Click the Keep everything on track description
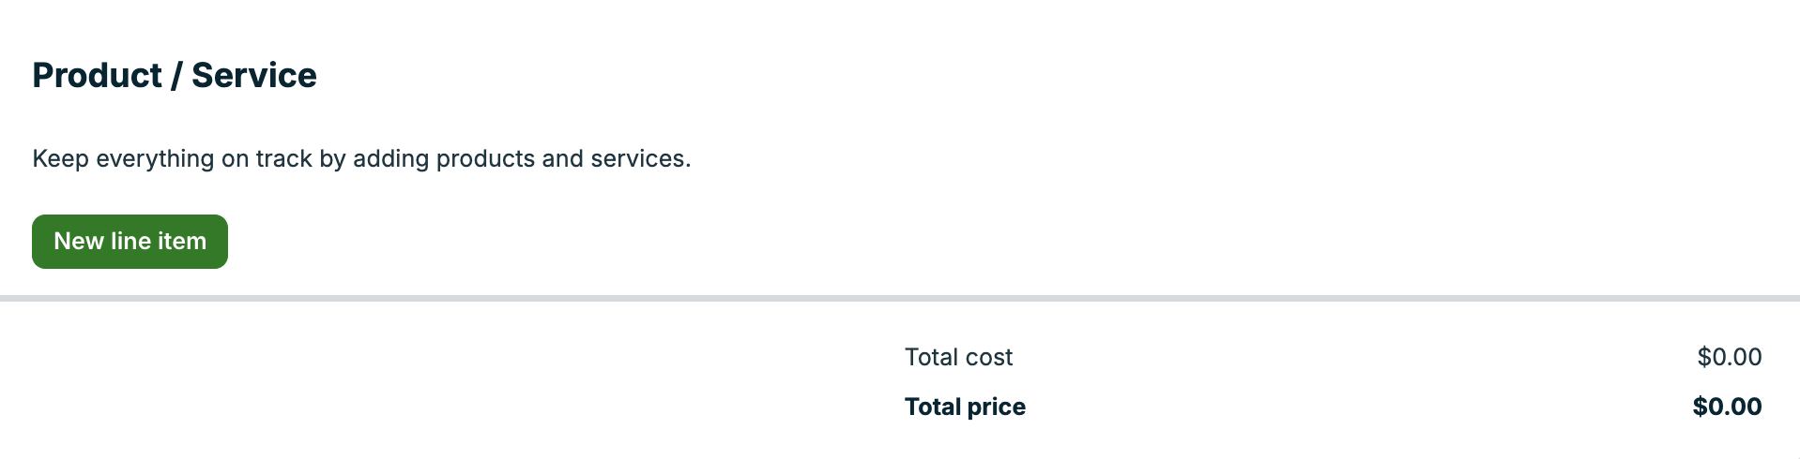The height and width of the screenshot is (459, 1800). [x=361, y=159]
